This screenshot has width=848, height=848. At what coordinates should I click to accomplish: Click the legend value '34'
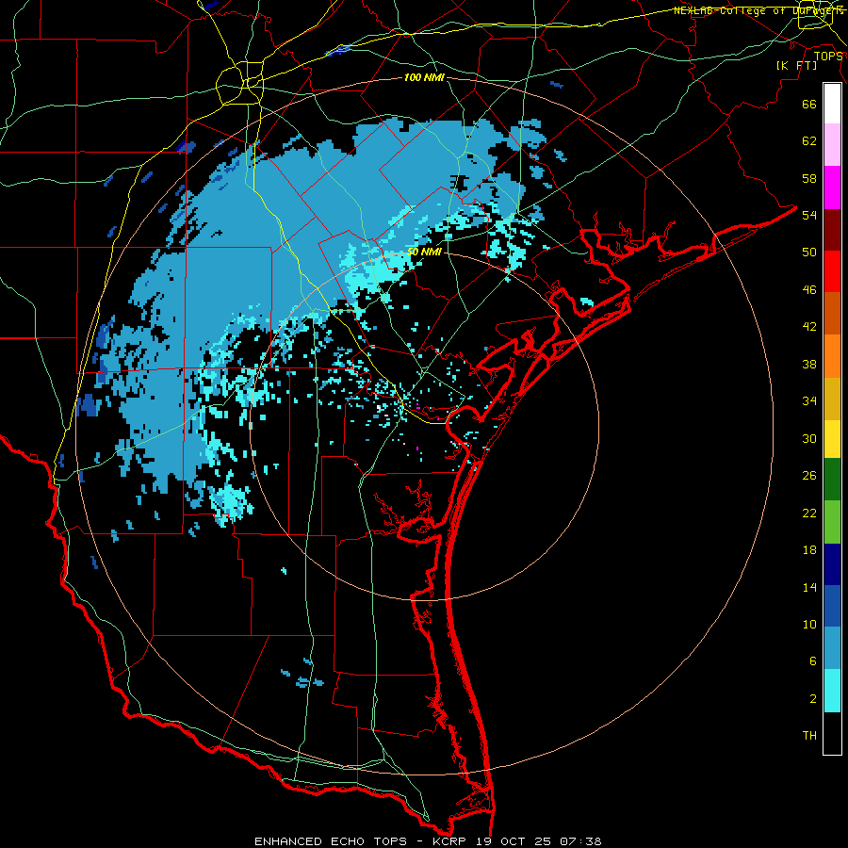(809, 401)
